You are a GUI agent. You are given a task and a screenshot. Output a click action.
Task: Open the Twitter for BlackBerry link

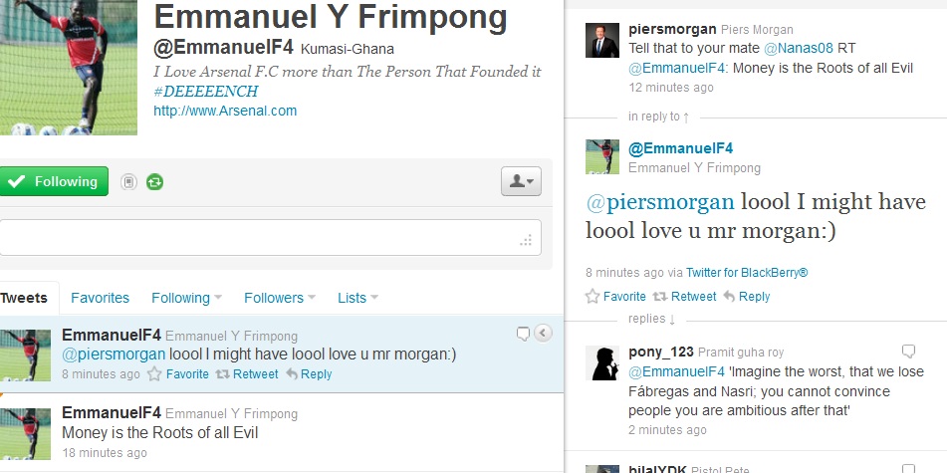pyautogui.click(x=747, y=273)
